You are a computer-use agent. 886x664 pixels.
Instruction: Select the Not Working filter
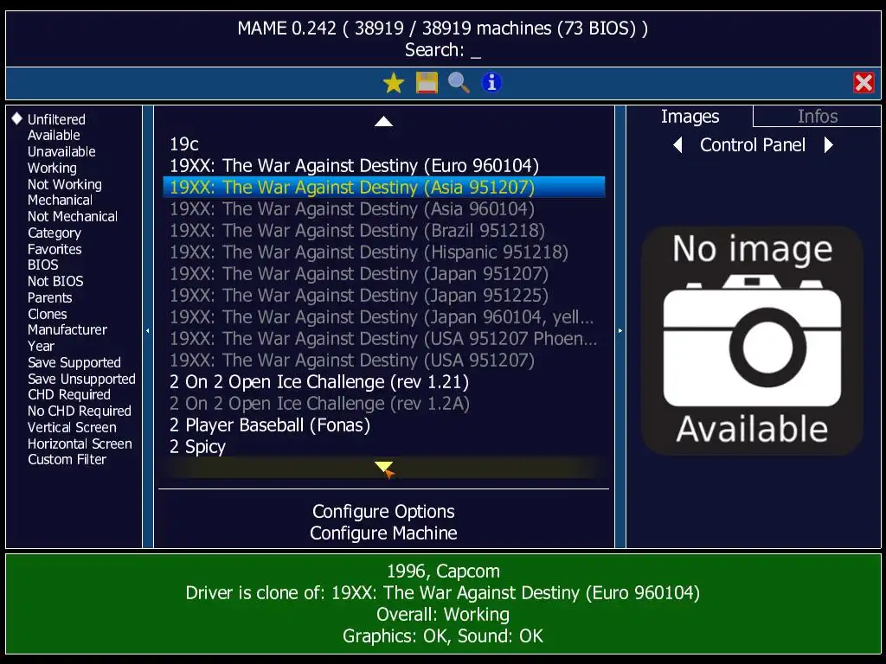tap(65, 185)
